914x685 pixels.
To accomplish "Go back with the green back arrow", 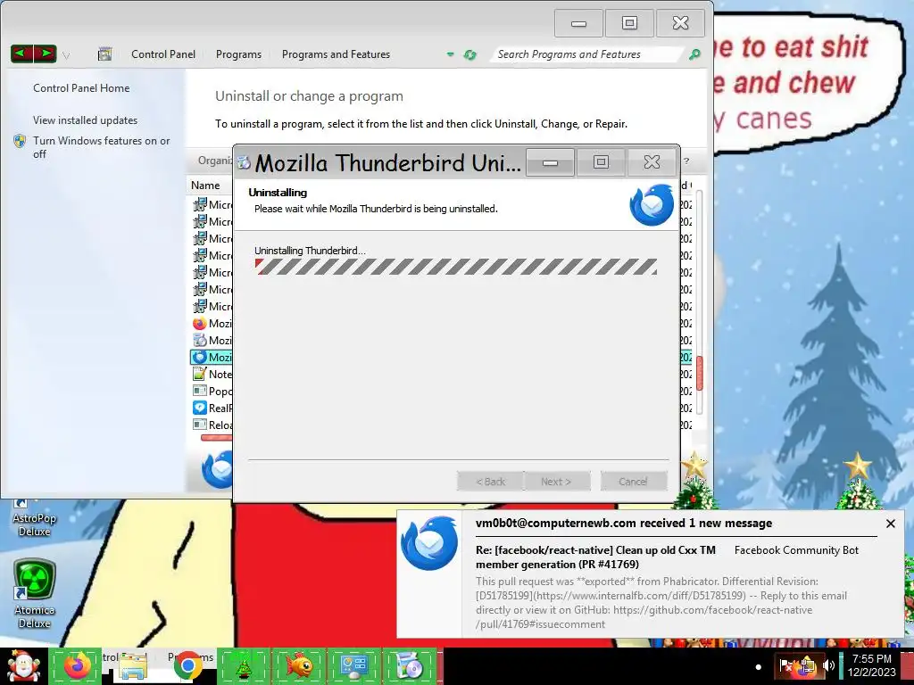I will click(22, 54).
